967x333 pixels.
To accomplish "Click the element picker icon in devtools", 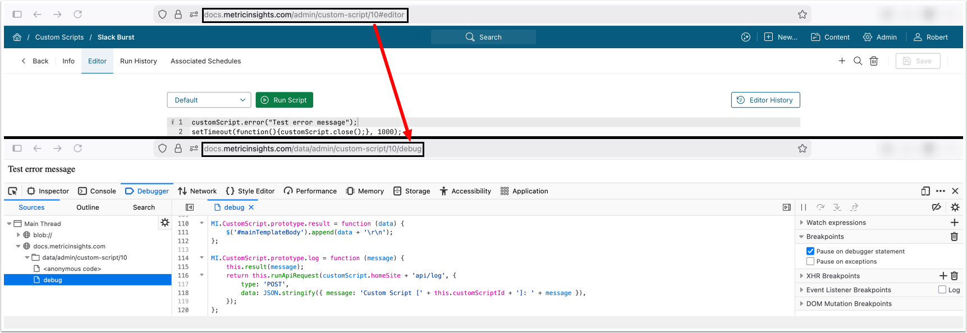I will pyautogui.click(x=12, y=191).
